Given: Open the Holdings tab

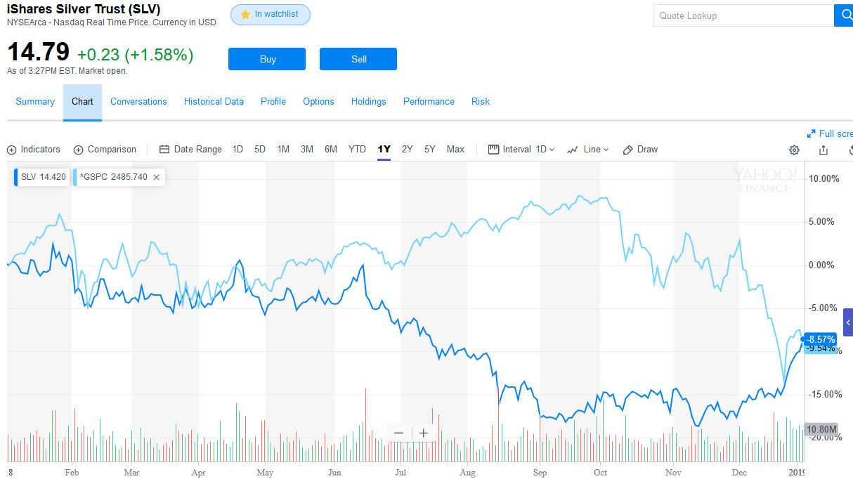Looking at the screenshot, I should 369,102.
